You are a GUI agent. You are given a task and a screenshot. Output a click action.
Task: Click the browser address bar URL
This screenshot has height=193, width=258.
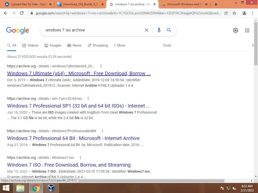tap(128, 13)
